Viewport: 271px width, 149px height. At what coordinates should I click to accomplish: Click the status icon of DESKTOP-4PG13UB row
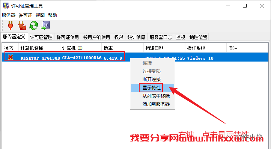[11, 57]
